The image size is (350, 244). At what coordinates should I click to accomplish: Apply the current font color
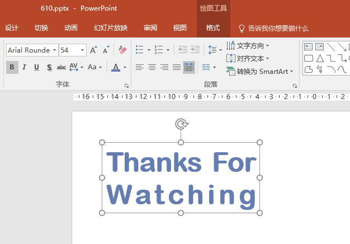(116, 67)
